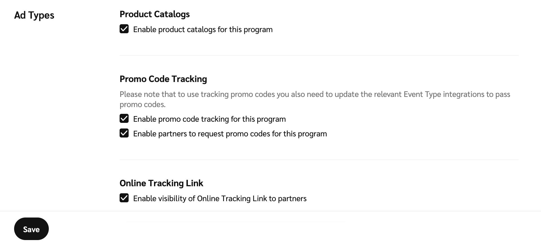Viewport: 541px width, 244px height.
Task: Click the "Enable product catalogs for this program" label
Action: (x=203, y=30)
